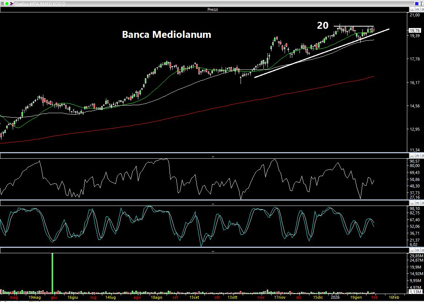Click the blue square icon at top right
The height and width of the screenshot is (302, 424).
pyautogui.click(x=416, y=4)
